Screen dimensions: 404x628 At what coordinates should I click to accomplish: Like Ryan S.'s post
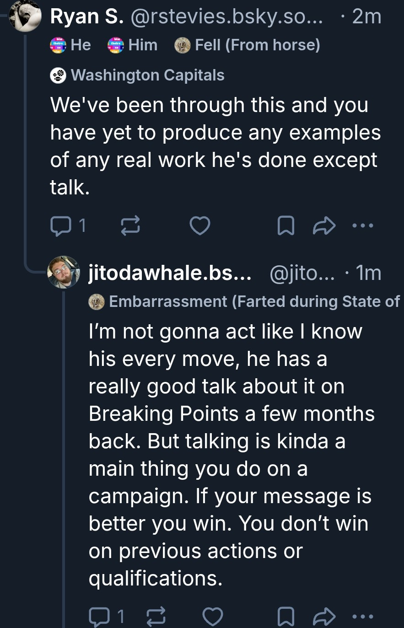coord(199,226)
